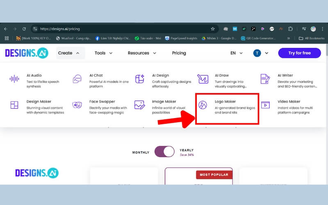This screenshot has height=205, width=328.
Task: Click the page vertical scrollbar
Action: tap(326, 50)
